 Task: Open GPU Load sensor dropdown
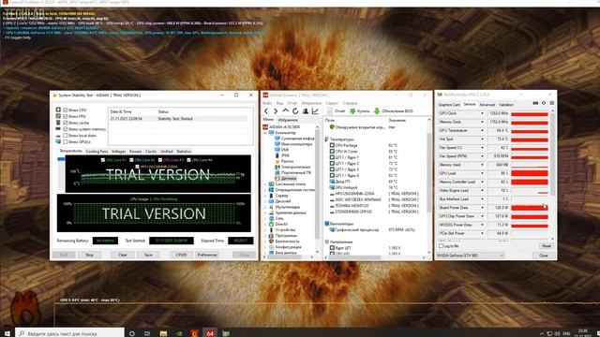pos(482,173)
